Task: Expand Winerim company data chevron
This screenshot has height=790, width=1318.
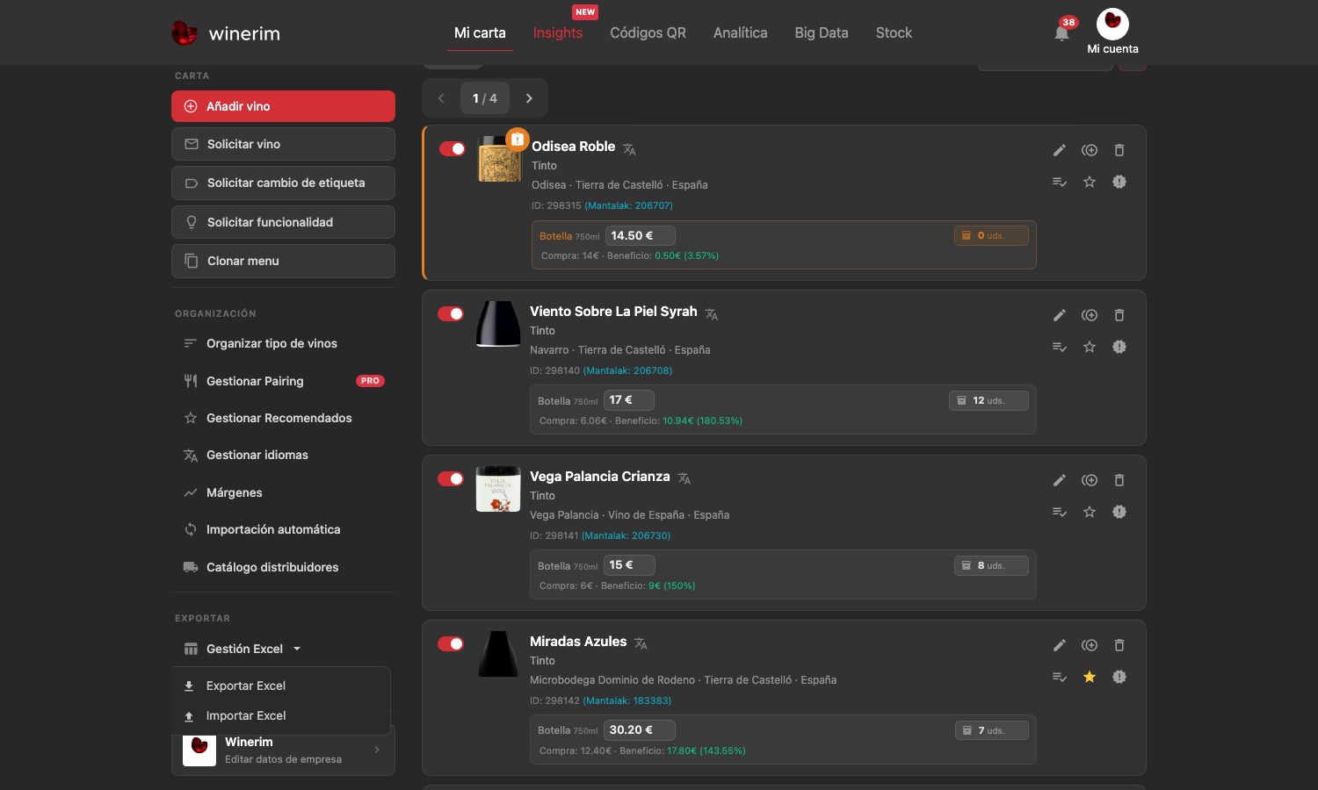Action: pos(377,750)
